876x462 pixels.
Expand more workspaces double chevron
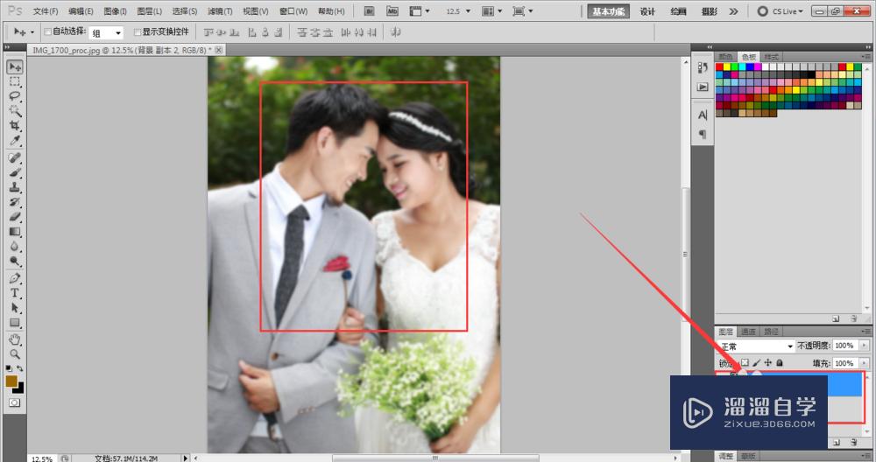[733, 11]
